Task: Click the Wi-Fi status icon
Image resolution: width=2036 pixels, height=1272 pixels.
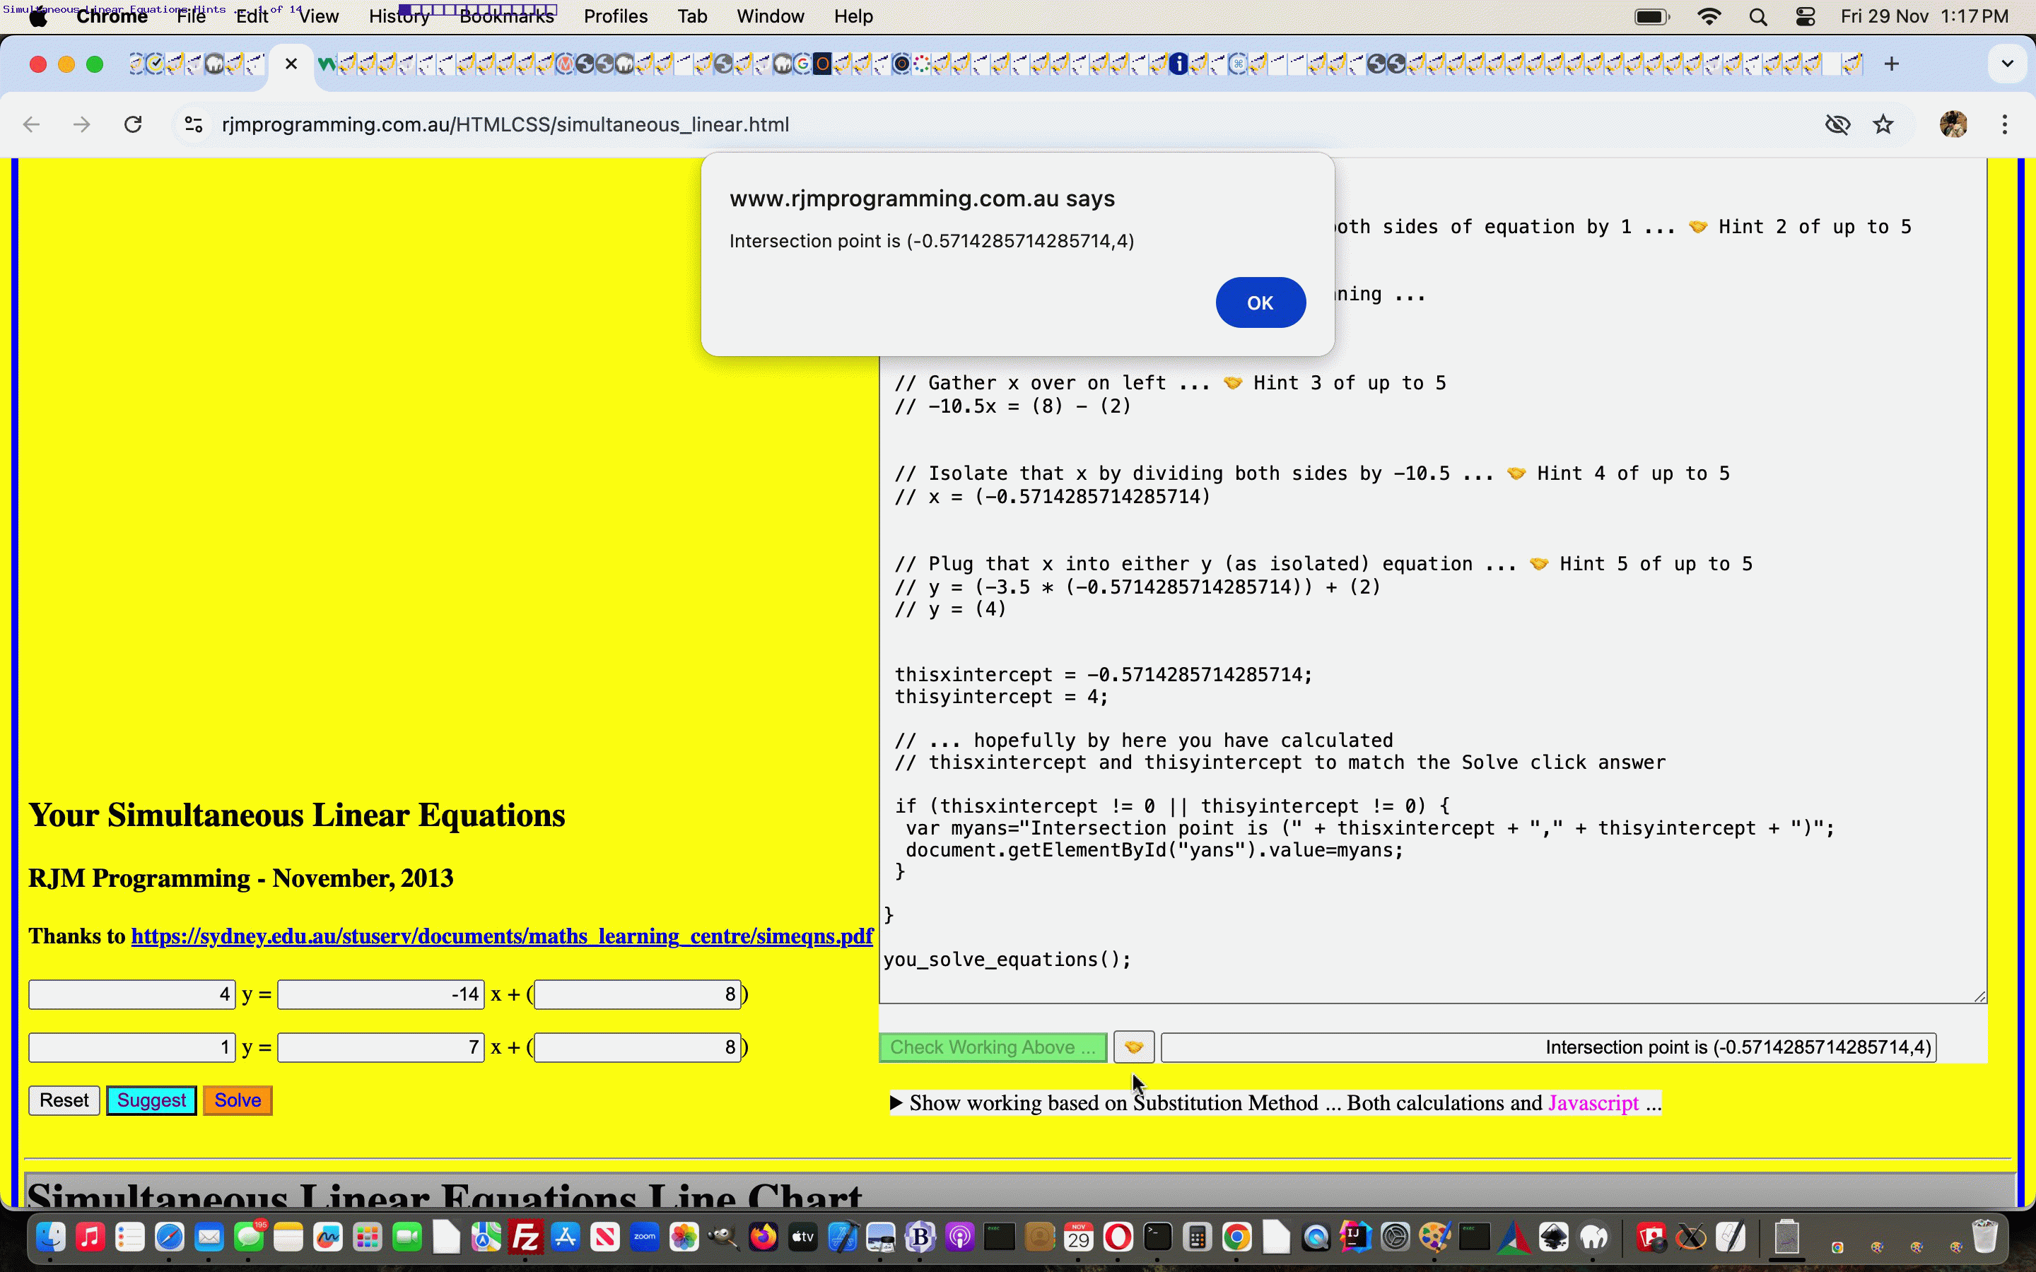Action: coord(1709,16)
